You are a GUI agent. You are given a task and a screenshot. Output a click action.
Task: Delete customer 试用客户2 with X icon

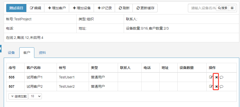216,86
